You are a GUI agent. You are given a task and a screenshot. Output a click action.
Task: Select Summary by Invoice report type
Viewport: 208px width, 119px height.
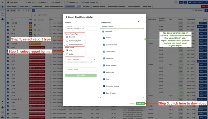pos(67,45)
